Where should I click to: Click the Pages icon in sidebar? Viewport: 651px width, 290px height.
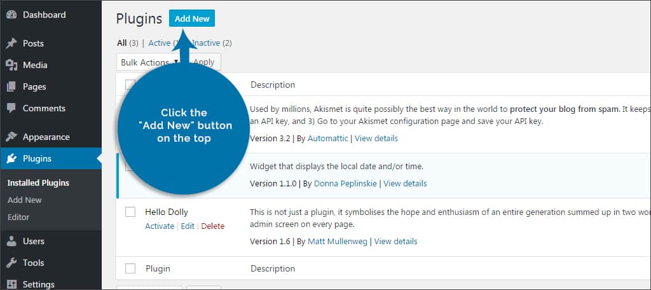[x=11, y=87]
